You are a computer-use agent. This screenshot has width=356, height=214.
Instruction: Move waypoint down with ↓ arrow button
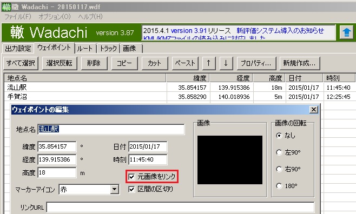tap(226, 63)
